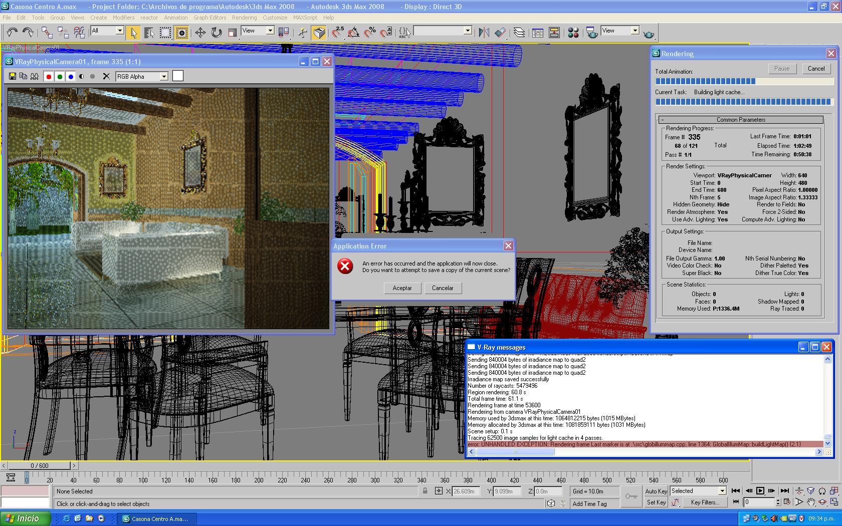This screenshot has width=842, height=526.
Task: Toggle the alpha channel display
Action: (82, 77)
